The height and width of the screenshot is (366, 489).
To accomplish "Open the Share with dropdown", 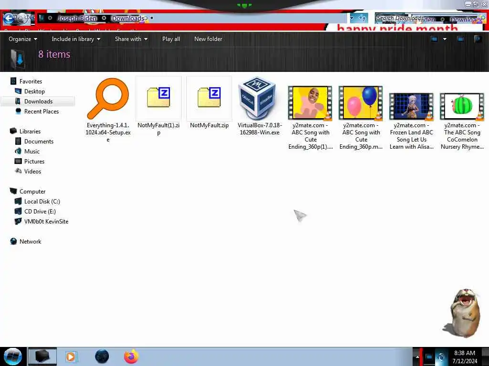I will tap(131, 39).
